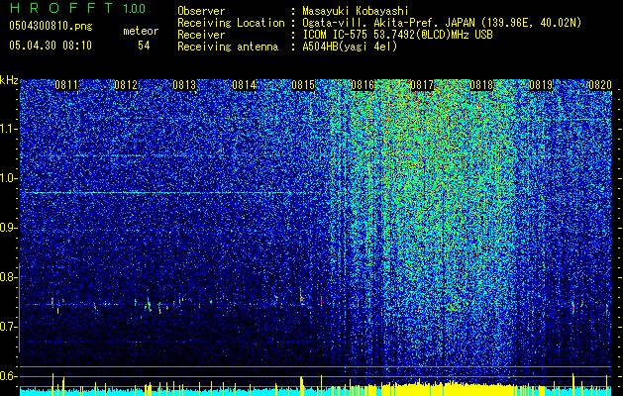Click the 0.6 kHz axis label
Screen dimensions: 623x396
coord(9,376)
